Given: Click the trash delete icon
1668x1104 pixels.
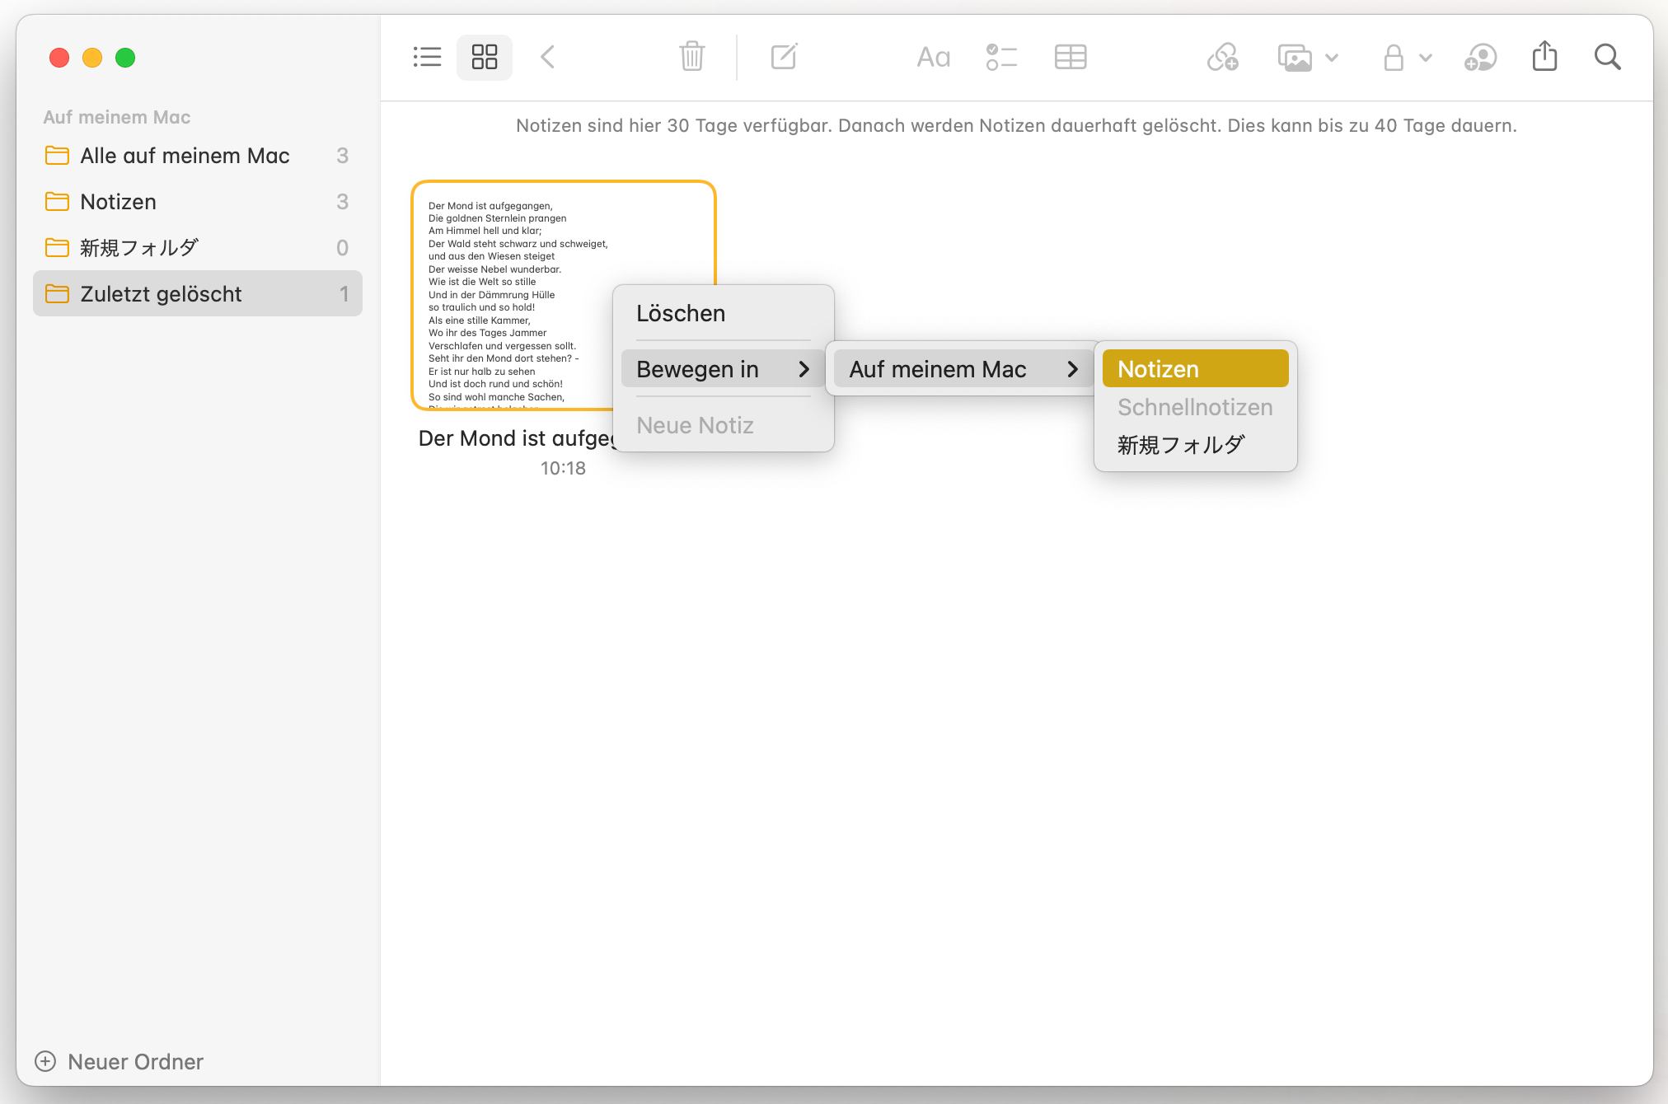Looking at the screenshot, I should [x=691, y=57].
